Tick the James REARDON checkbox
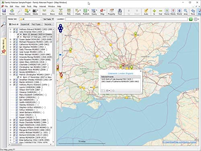The height and width of the screenshot is (151, 201). (x=14, y=138)
